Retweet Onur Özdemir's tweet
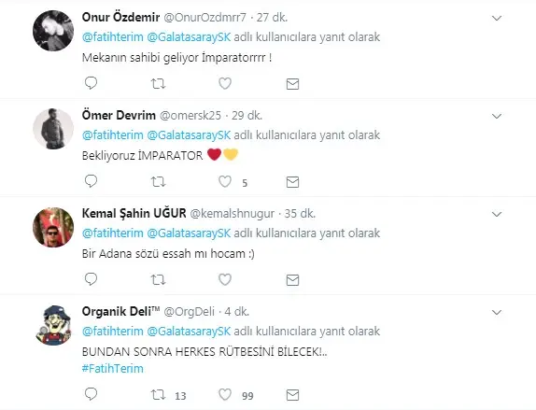This screenshot has height=410, width=536. [158, 83]
